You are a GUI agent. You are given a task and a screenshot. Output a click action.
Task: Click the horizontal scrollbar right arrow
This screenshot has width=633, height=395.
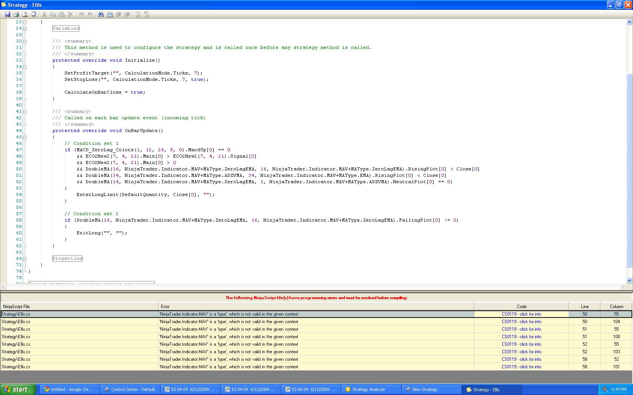(x=623, y=287)
